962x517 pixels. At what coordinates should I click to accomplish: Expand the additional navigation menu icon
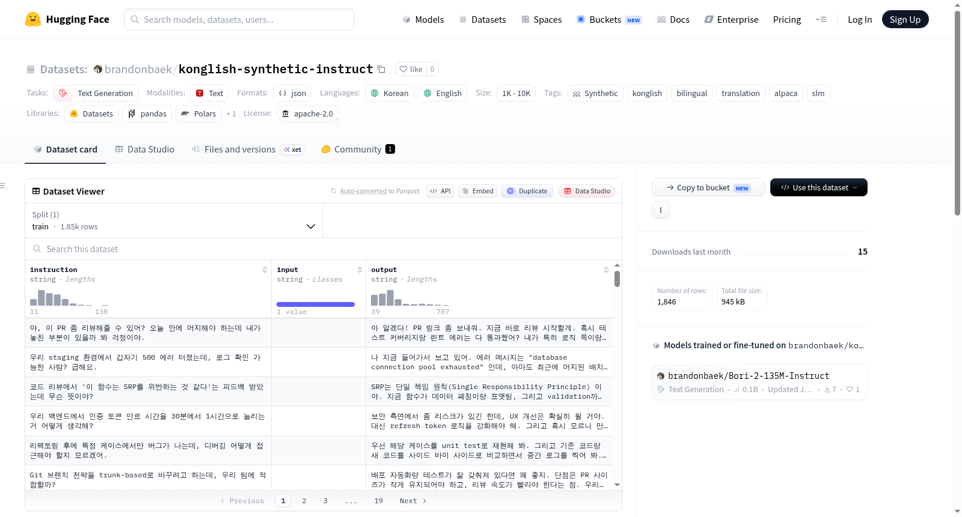(821, 19)
